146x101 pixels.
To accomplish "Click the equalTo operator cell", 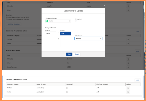I will coord(49,6).
